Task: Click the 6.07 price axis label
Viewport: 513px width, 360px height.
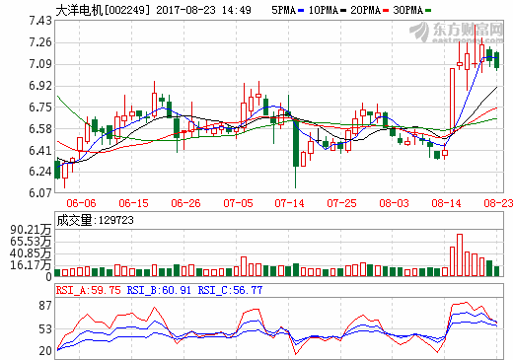Action: 40,192
